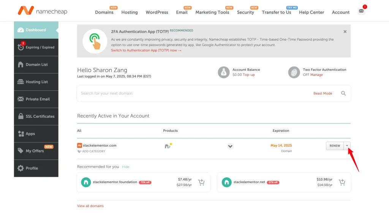Open the Marketing Tools menu

tap(212, 12)
